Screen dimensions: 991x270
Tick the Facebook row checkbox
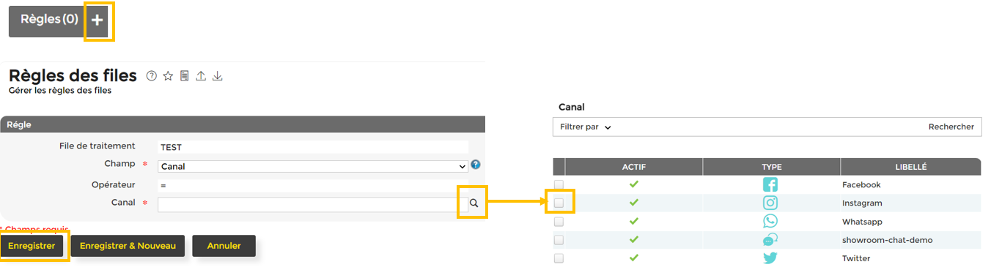559,185
